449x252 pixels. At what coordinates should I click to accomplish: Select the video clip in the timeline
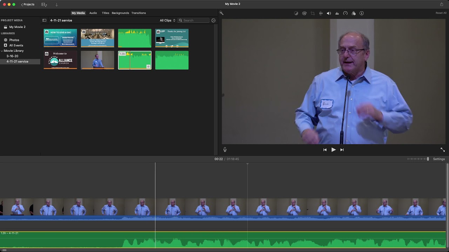[x=223, y=207]
